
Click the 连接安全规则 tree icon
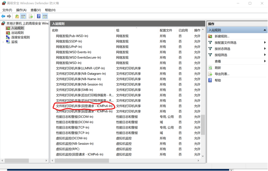click(8, 37)
